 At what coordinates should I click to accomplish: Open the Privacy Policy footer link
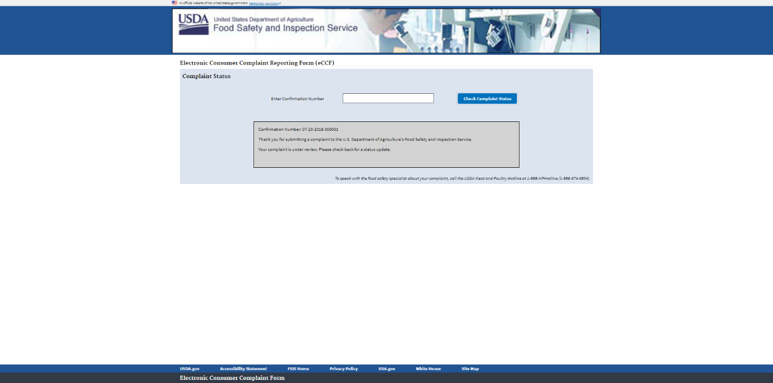(x=343, y=369)
